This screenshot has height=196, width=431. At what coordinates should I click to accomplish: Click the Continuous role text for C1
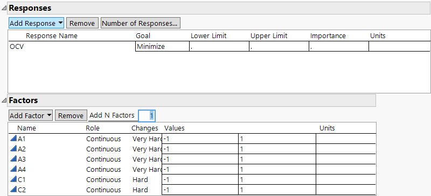coord(103,180)
